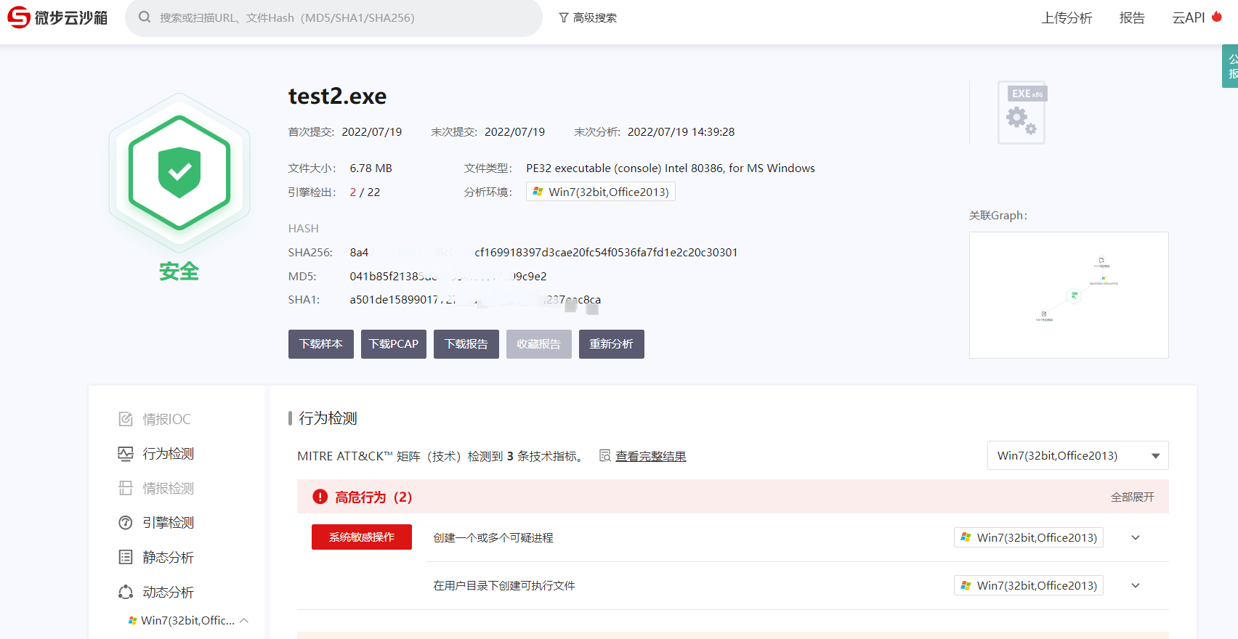Open 引擎检测 sidebar section
The width and height of the screenshot is (1238, 639).
168,523
